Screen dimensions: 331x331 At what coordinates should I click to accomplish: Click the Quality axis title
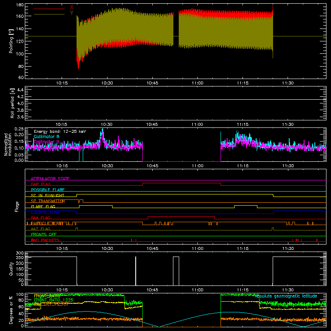tap(11, 269)
